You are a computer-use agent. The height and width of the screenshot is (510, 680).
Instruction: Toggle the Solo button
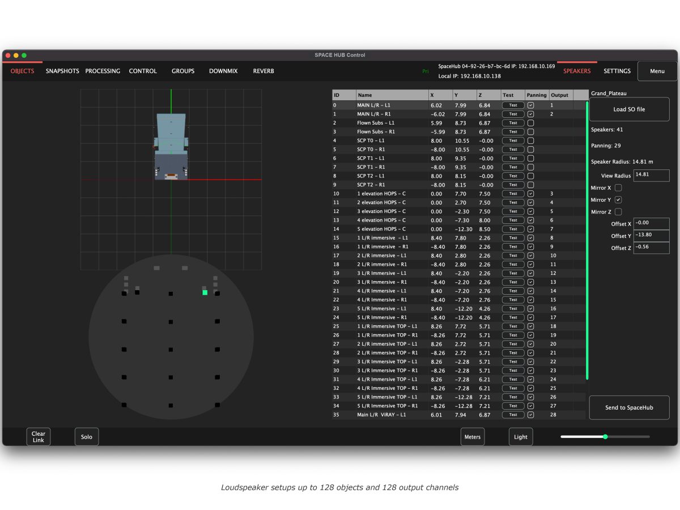pyautogui.click(x=87, y=437)
